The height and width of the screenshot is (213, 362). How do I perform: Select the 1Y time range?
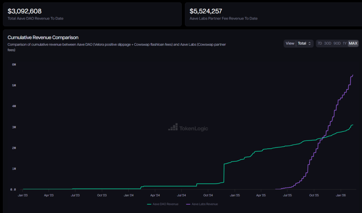pyautogui.click(x=345, y=44)
